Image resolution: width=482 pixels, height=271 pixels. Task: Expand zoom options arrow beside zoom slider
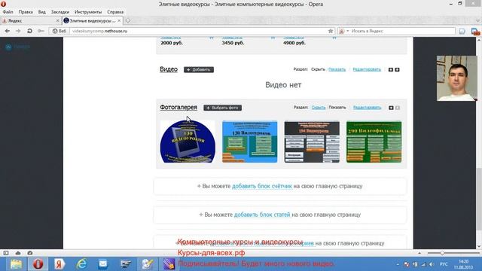(x=419, y=253)
